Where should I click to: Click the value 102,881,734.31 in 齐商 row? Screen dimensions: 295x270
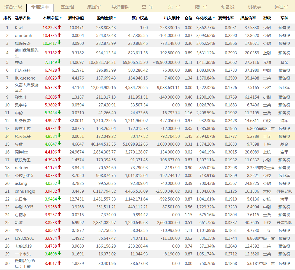coord(102,62)
